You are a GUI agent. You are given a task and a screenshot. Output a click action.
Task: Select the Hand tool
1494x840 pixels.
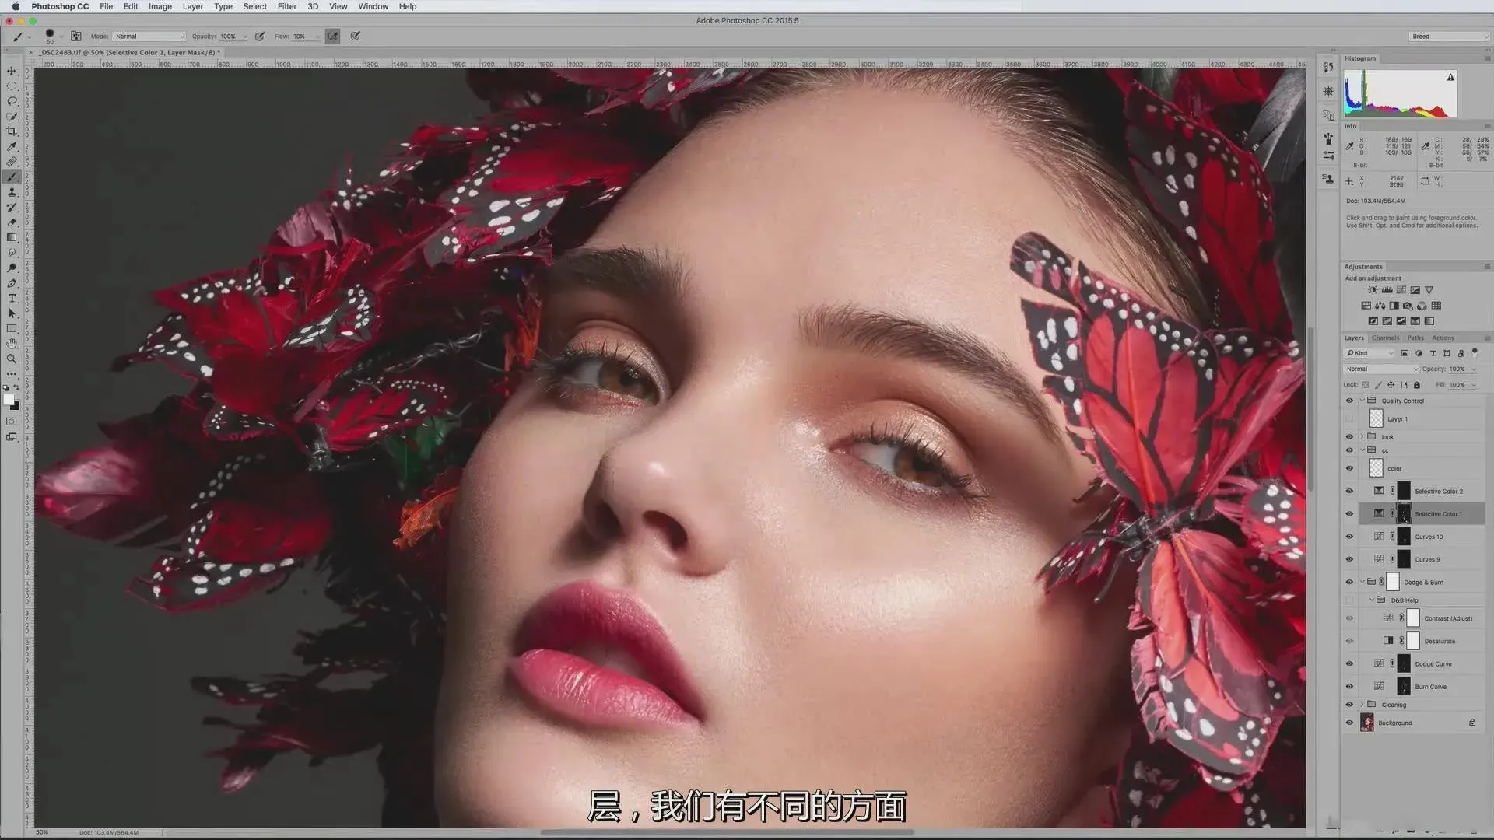12,344
